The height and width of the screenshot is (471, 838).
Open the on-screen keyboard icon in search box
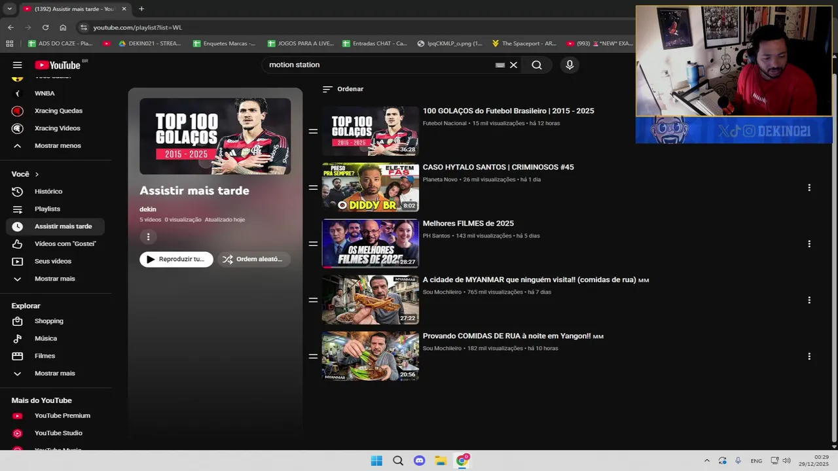(x=500, y=65)
